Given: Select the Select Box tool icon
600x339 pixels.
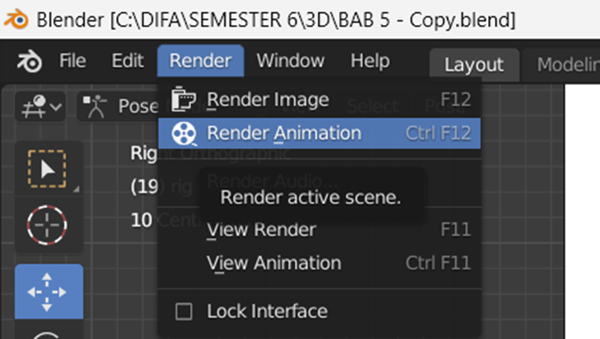Looking at the screenshot, I should click(x=47, y=169).
